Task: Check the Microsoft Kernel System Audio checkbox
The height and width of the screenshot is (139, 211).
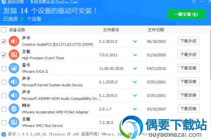Action: point(4,82)
